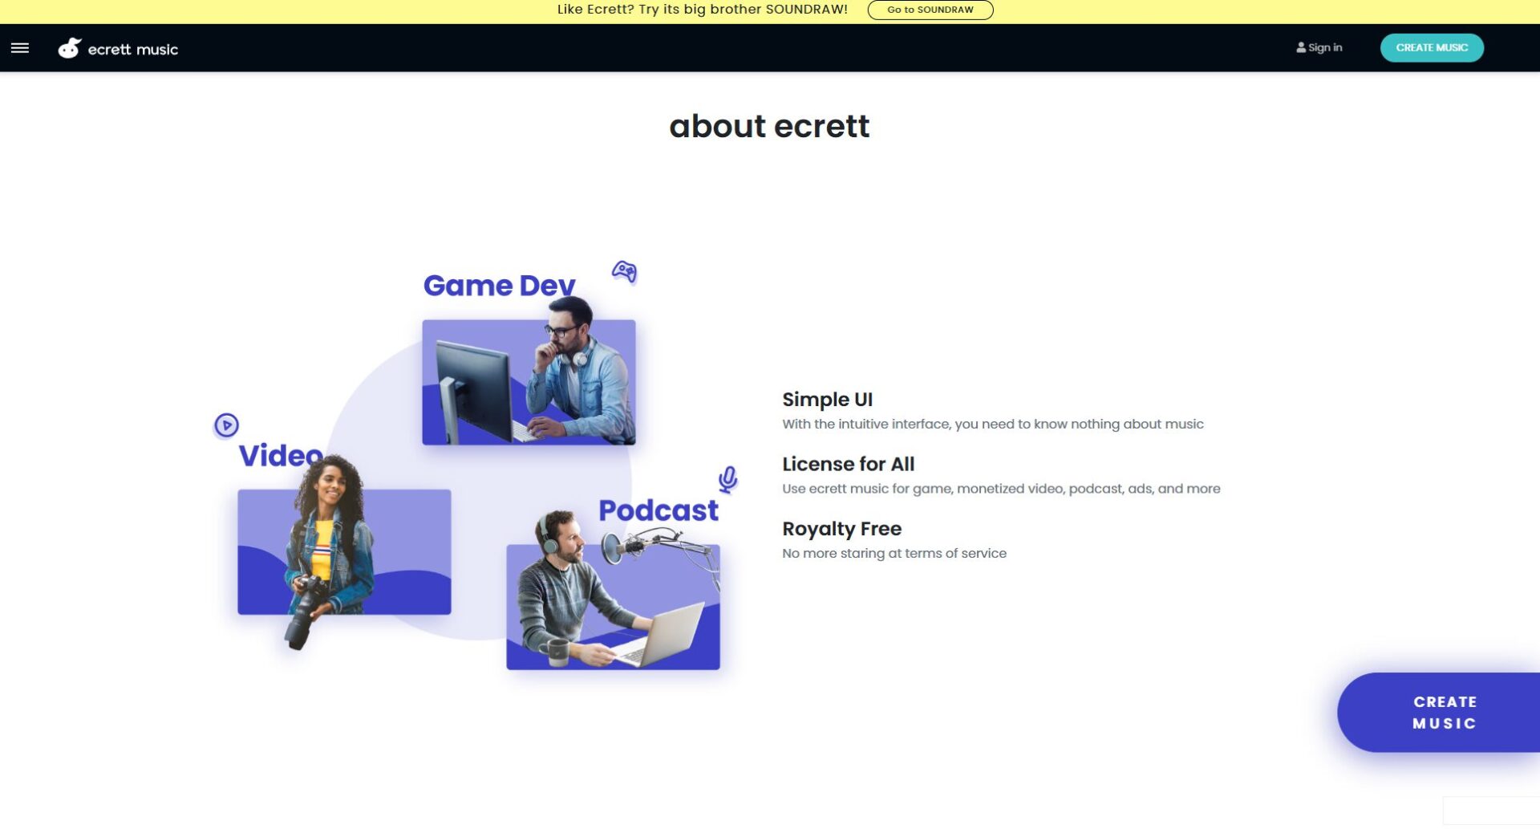Click the Simple UI heading
The image size is (1540, 829).
(827, 400)
